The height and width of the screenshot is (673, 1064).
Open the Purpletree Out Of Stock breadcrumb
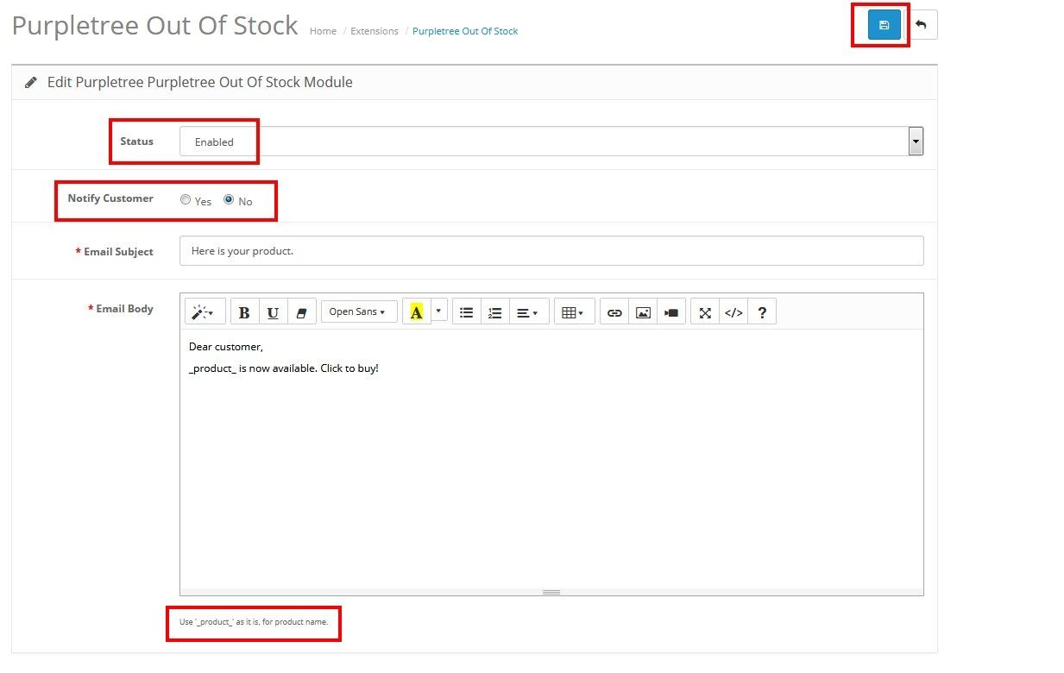pyautogui.click(x=465, y=31)
